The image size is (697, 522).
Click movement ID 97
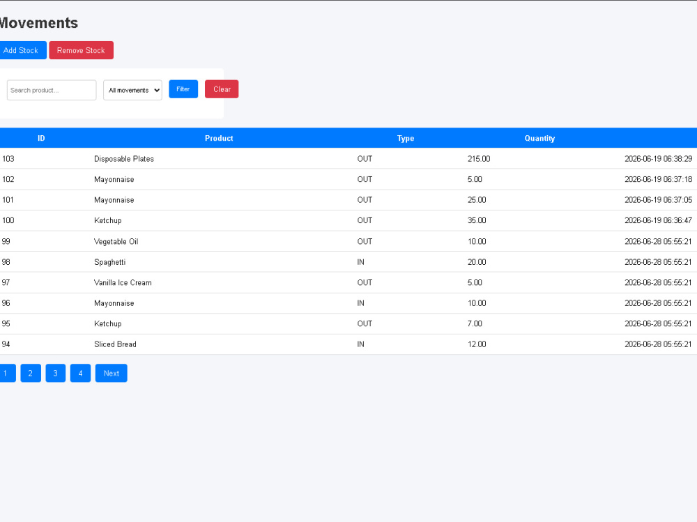point(6,282)
